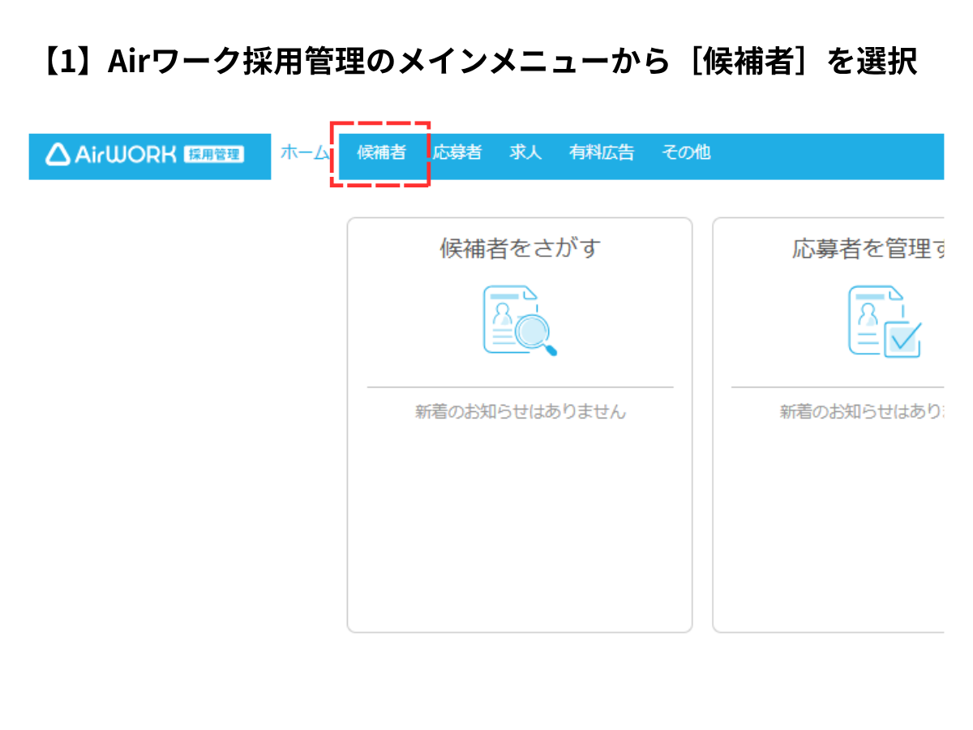Screen dimensions: 973x730
Task: Switch to the 求人 menu
Action: click(x=525, y=152)
